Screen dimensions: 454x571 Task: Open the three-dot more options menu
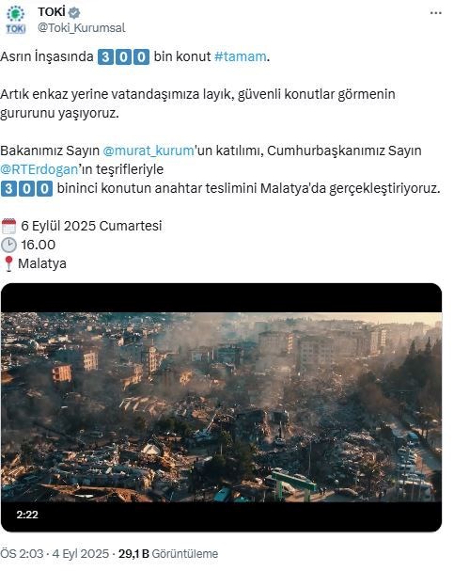(435, 13)
